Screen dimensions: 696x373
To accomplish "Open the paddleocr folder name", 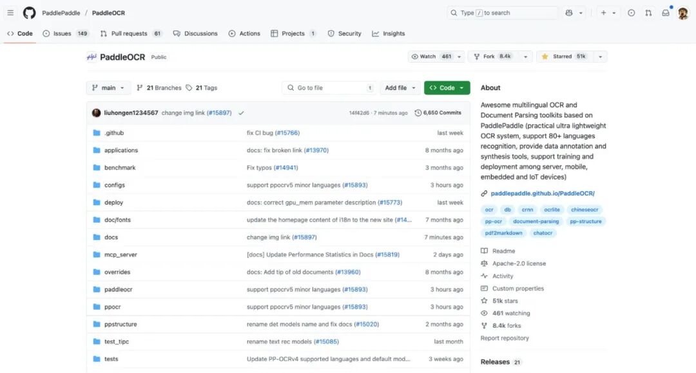I will (119, 289).
